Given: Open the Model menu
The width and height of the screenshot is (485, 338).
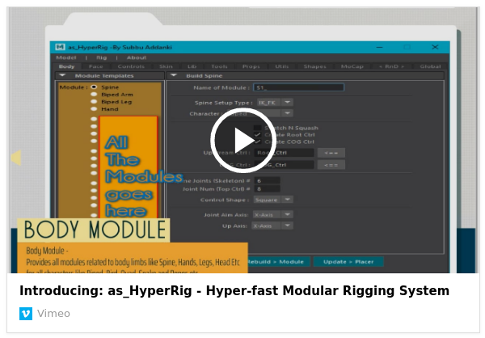Looking at the screenshot, I should point(66,57).
